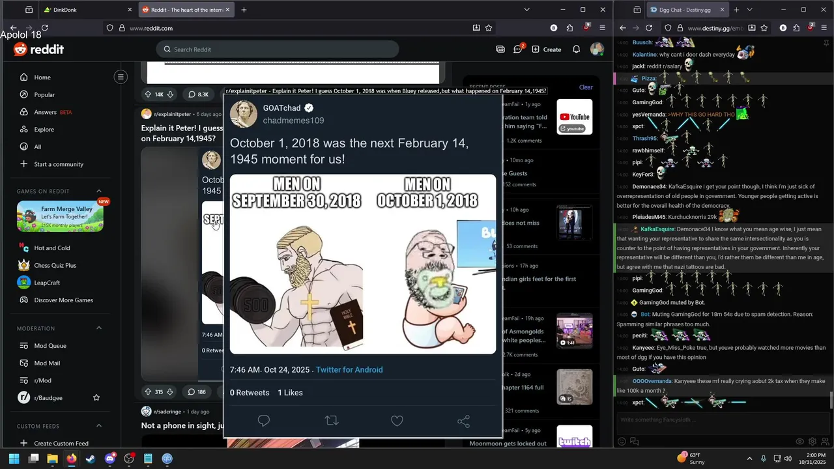The image size is (834, 469).
Task: Downvote the post with 315 votes
Action: click(x=170, y=391)
